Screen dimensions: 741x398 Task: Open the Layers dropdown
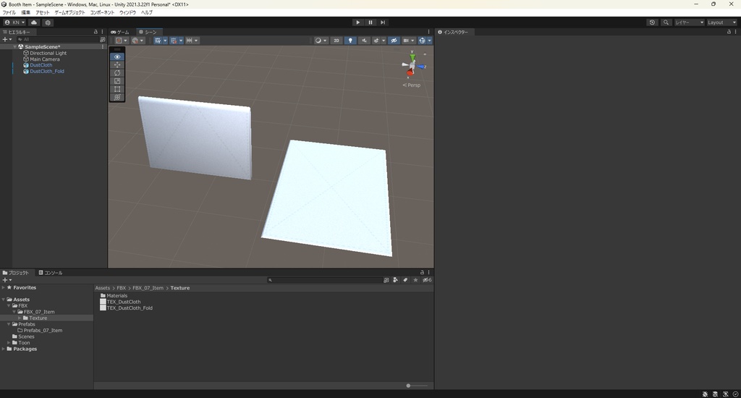coord(689,22)
